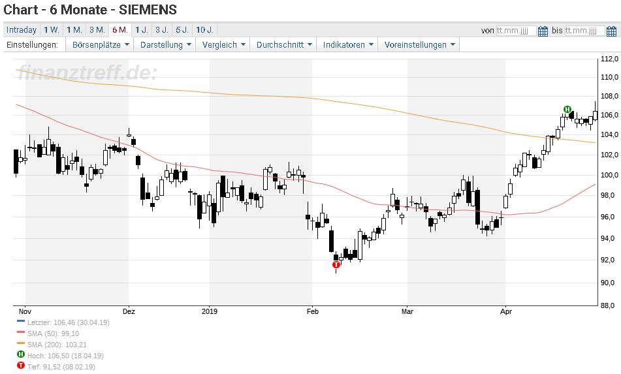This screenshot has width=621, height=374.
Task: Click the '2019' label on the time axis
Action: (210, 311)
